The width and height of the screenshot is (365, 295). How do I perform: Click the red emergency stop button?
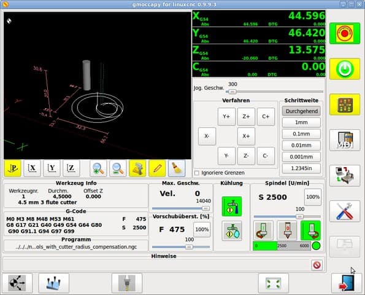345,33
